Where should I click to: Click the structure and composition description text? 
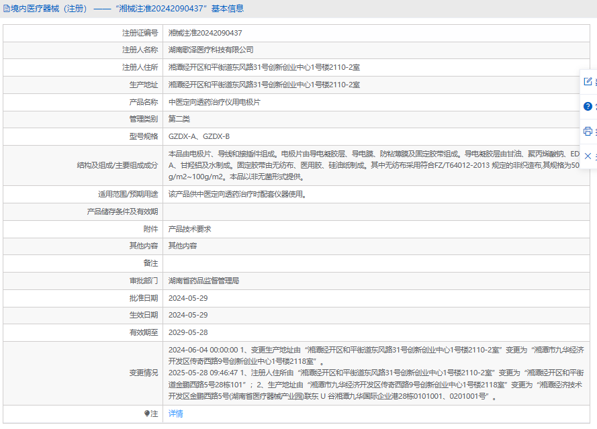coord(374,165)
